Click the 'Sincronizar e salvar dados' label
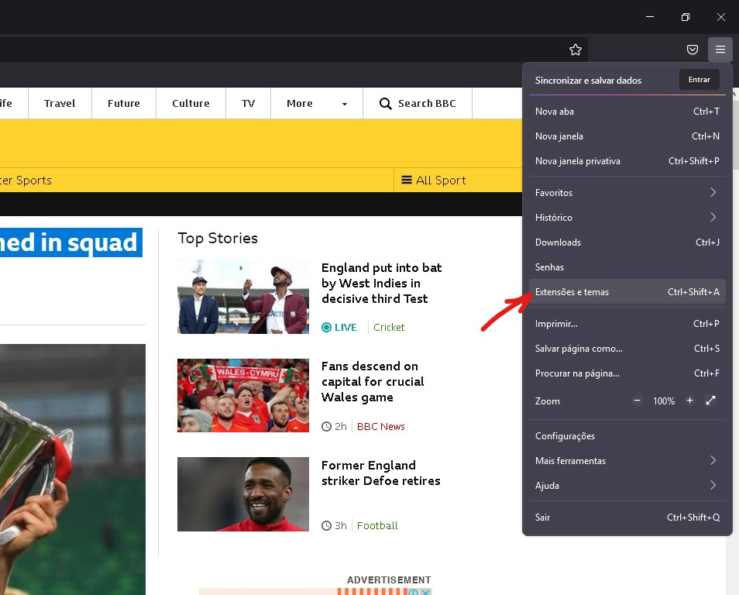Viewport: 739px width, 595px height. point(588,81)
